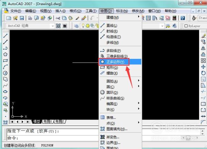
Task: Toggle the layer on/off lightbulb icon
Action: pyautogui.click(x=83, y=26)
